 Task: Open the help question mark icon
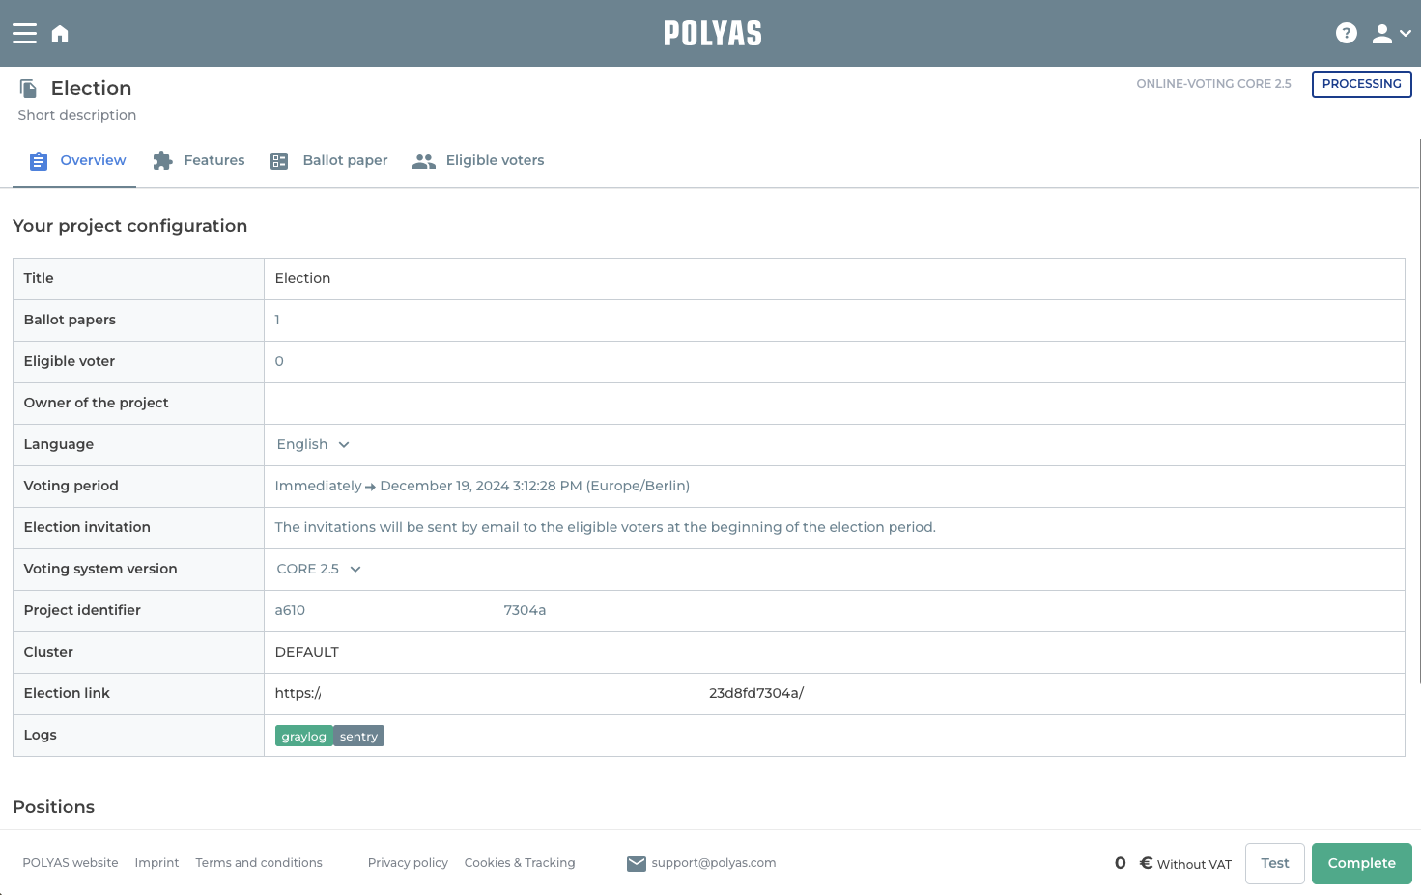click(1346, 34)
